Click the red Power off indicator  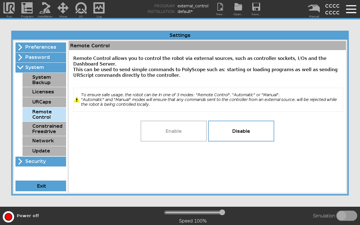click(x=8, y=217)
